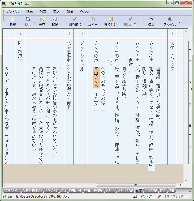Switch to the 黒板 tab
The image size is (194, 201).
click(63, 191)
